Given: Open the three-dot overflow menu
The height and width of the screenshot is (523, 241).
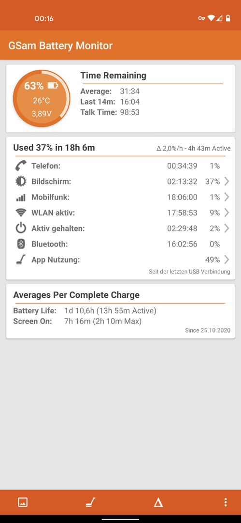Looking at the screenshot, I should coord(226,502).
